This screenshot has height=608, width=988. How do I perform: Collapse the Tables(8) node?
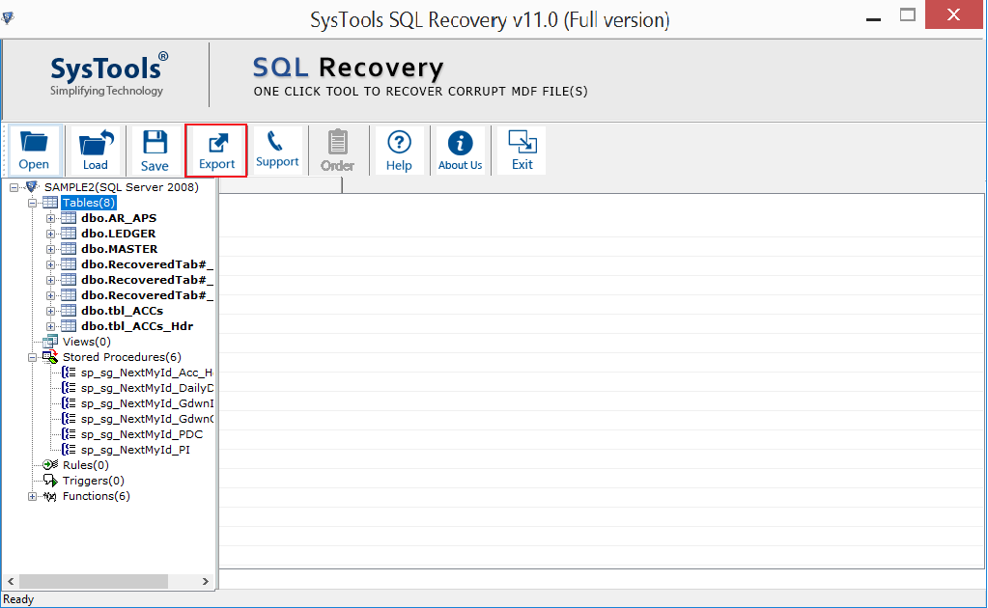click(x=32, y=204)
